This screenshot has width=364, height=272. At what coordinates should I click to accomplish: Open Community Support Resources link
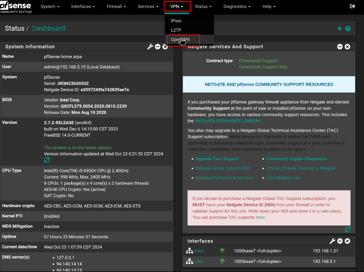click(297, 159)
